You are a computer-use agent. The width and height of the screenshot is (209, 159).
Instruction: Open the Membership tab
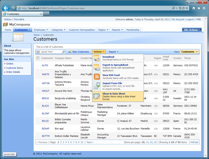click(x=133, y=30)
